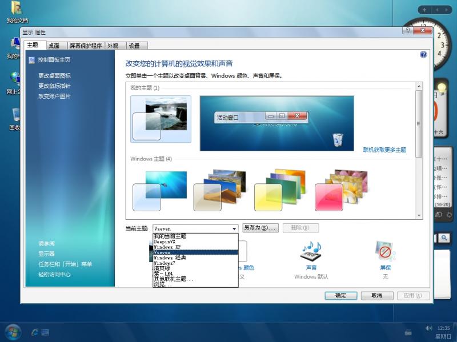Select the waterfall theme under 我的主题
The width and height of the screenshot is (457, 342).
pos(161,119)
